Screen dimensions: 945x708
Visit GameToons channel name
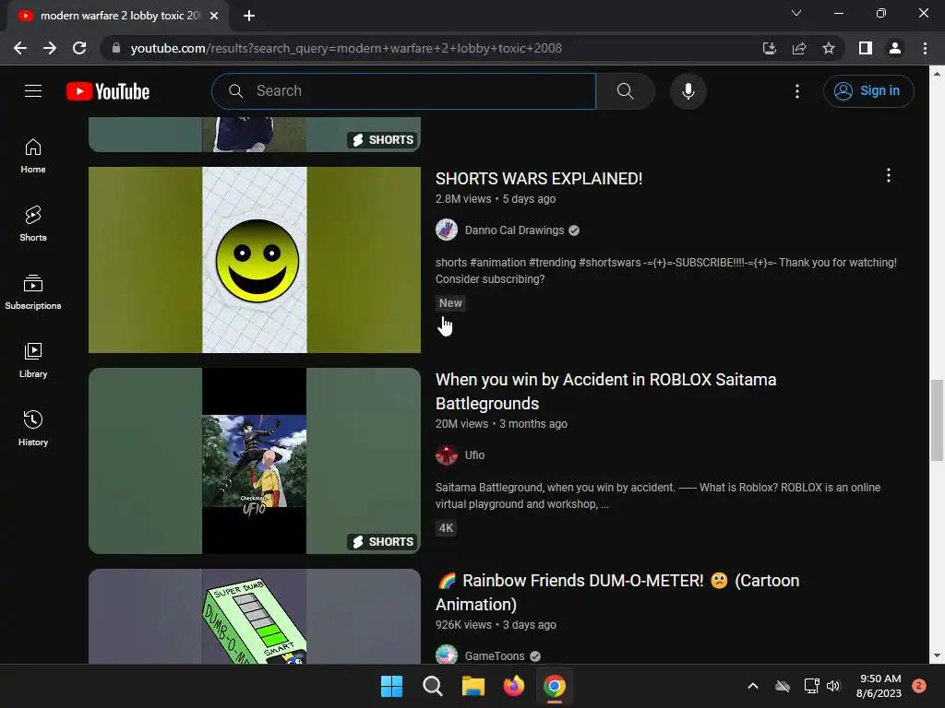click(x=495, y=655)
